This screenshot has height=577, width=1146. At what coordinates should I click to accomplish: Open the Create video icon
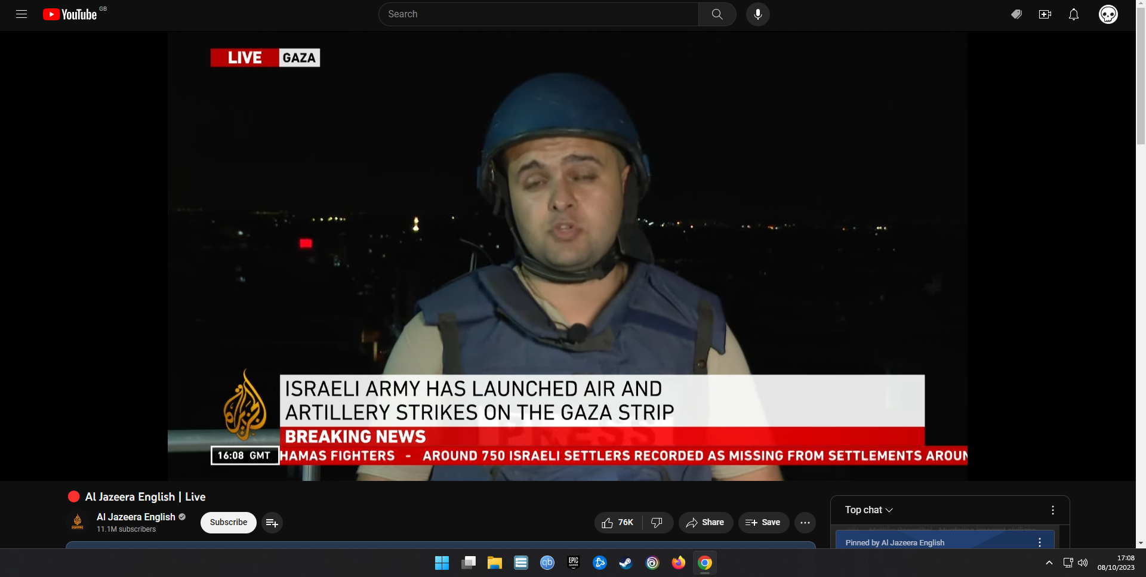point(1045,14)
